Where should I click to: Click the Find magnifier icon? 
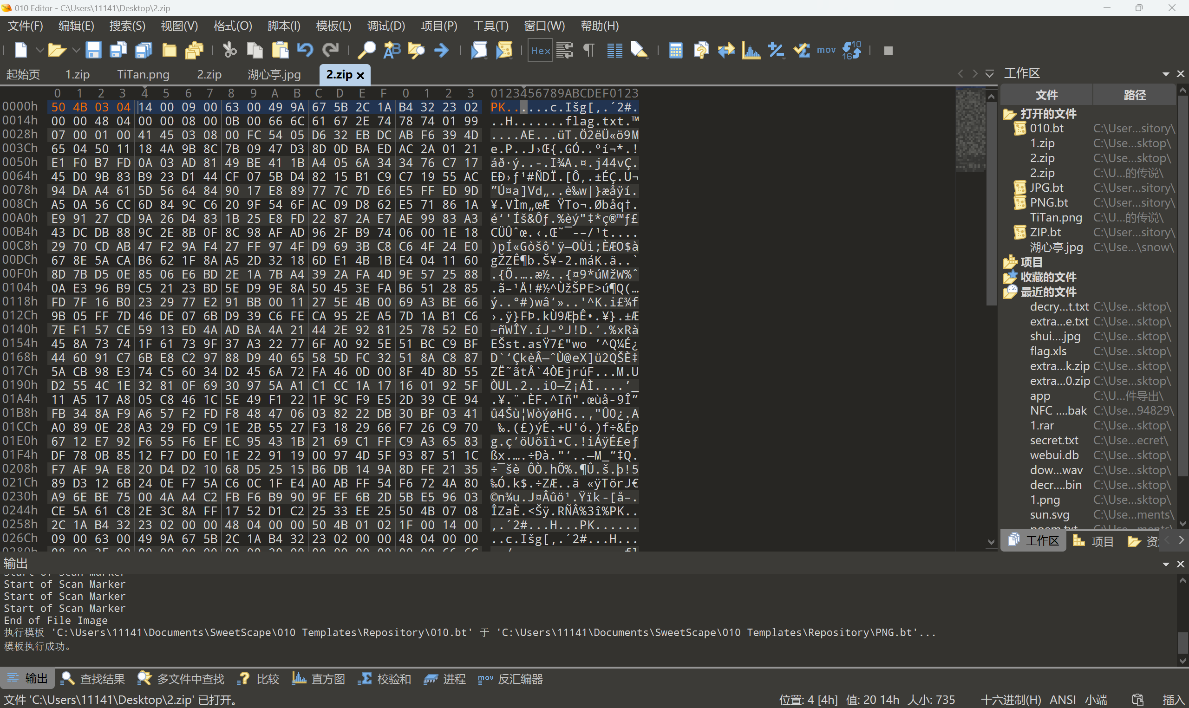[366, 50]
